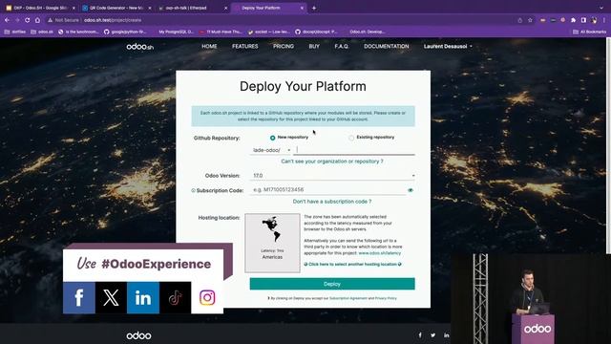This screenshot has width=611, height=344.
Task: Open the odoo.sh bookmark folder
Action: pos(42,32)
